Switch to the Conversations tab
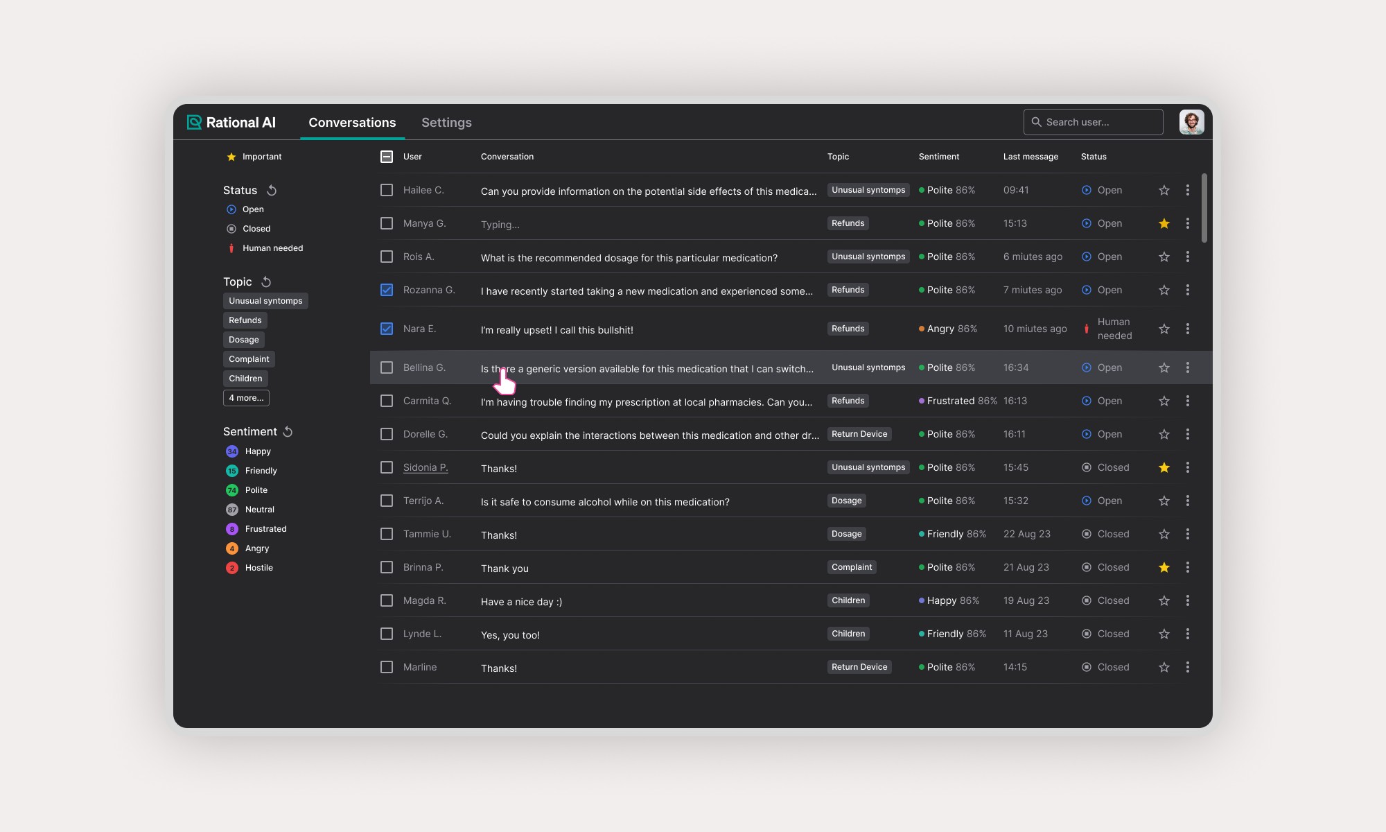The width and height of the screenshot is (1386, 832). coord(352,123)
